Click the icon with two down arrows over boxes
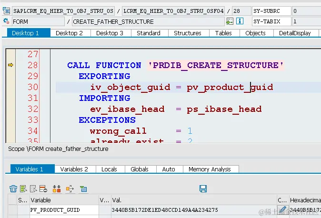Viewport: 321px width, 218px height. pos(57,188)
